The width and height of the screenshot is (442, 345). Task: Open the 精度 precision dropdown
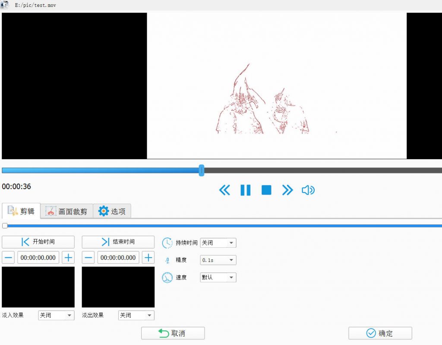click(x=218, y=260)
